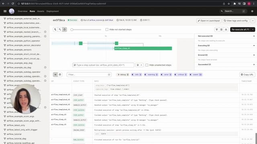Toggle the event log level filter
Screen dimensions: 257x144
196,75
